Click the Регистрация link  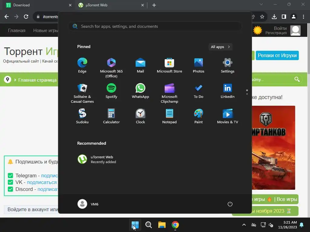tap(276, 33)
